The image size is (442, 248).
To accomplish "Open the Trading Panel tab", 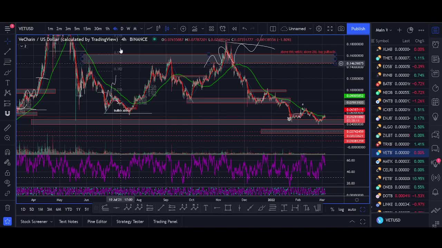I will pyautogui.click(x=165, y=221).
